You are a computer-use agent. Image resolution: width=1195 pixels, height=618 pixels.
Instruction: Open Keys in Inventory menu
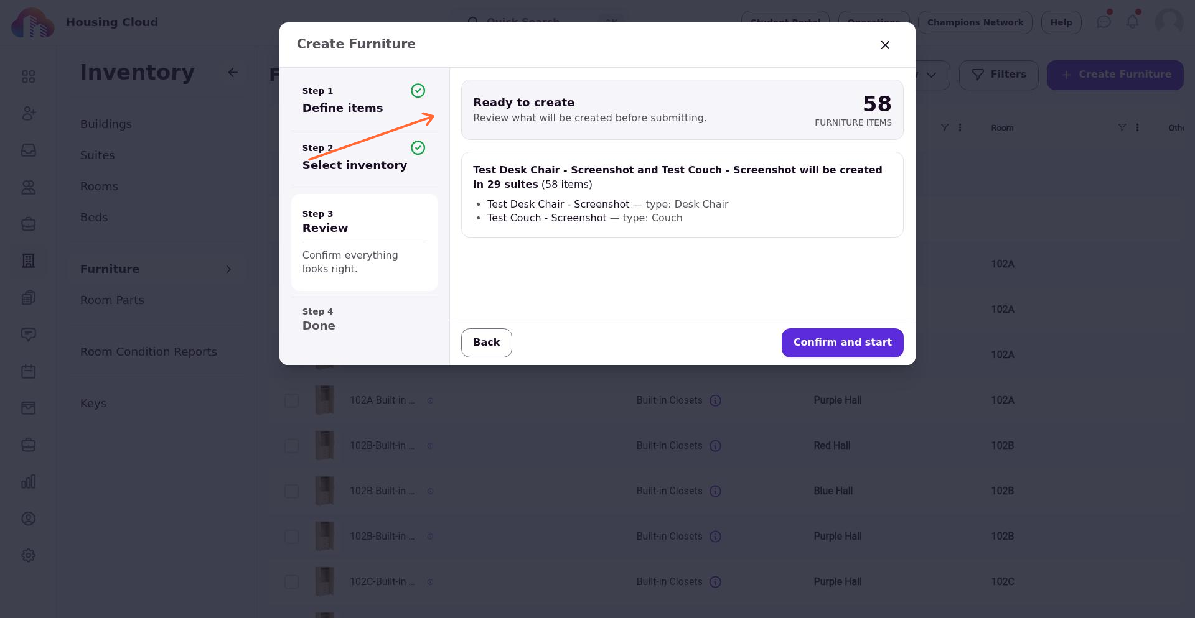93,404
